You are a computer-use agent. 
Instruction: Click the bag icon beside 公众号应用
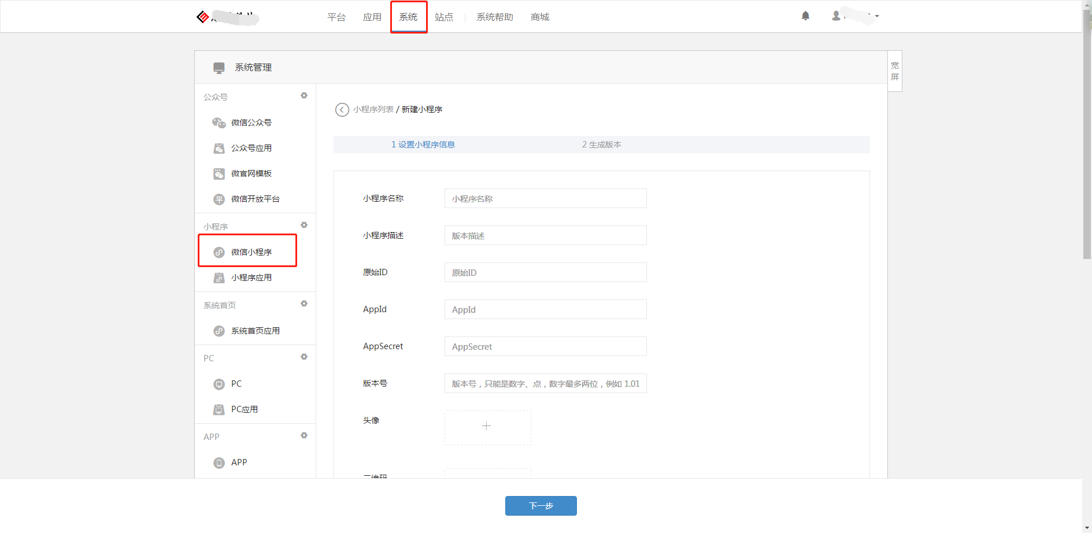219,148
